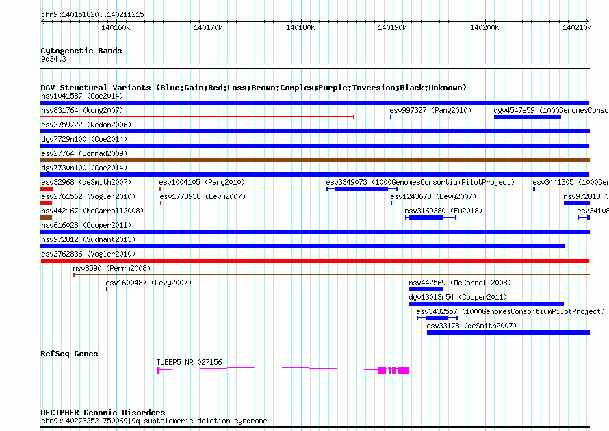Select esv1004105 (Pang2010) variant label
The image size is (609, 431).
click(x=202, y=182)
